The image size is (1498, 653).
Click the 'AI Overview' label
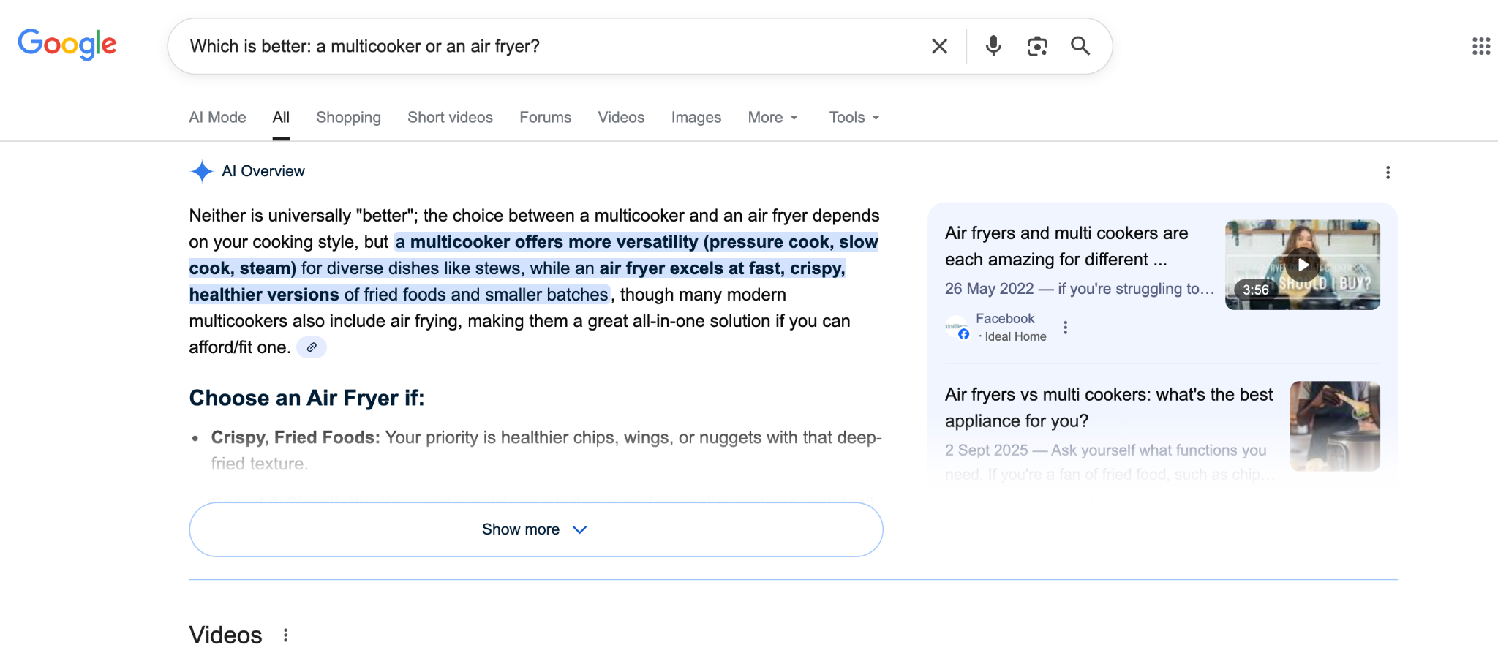(x=263, y=171)
